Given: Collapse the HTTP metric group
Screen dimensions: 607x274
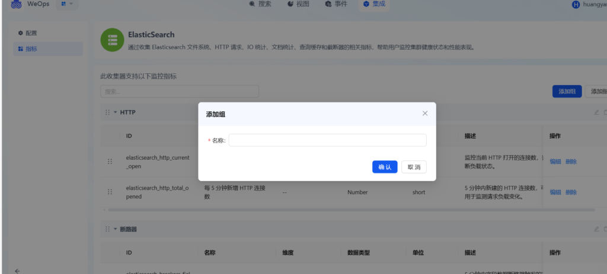Looking at the screenshot, I should pyautogui.click(x=116, y=112).
